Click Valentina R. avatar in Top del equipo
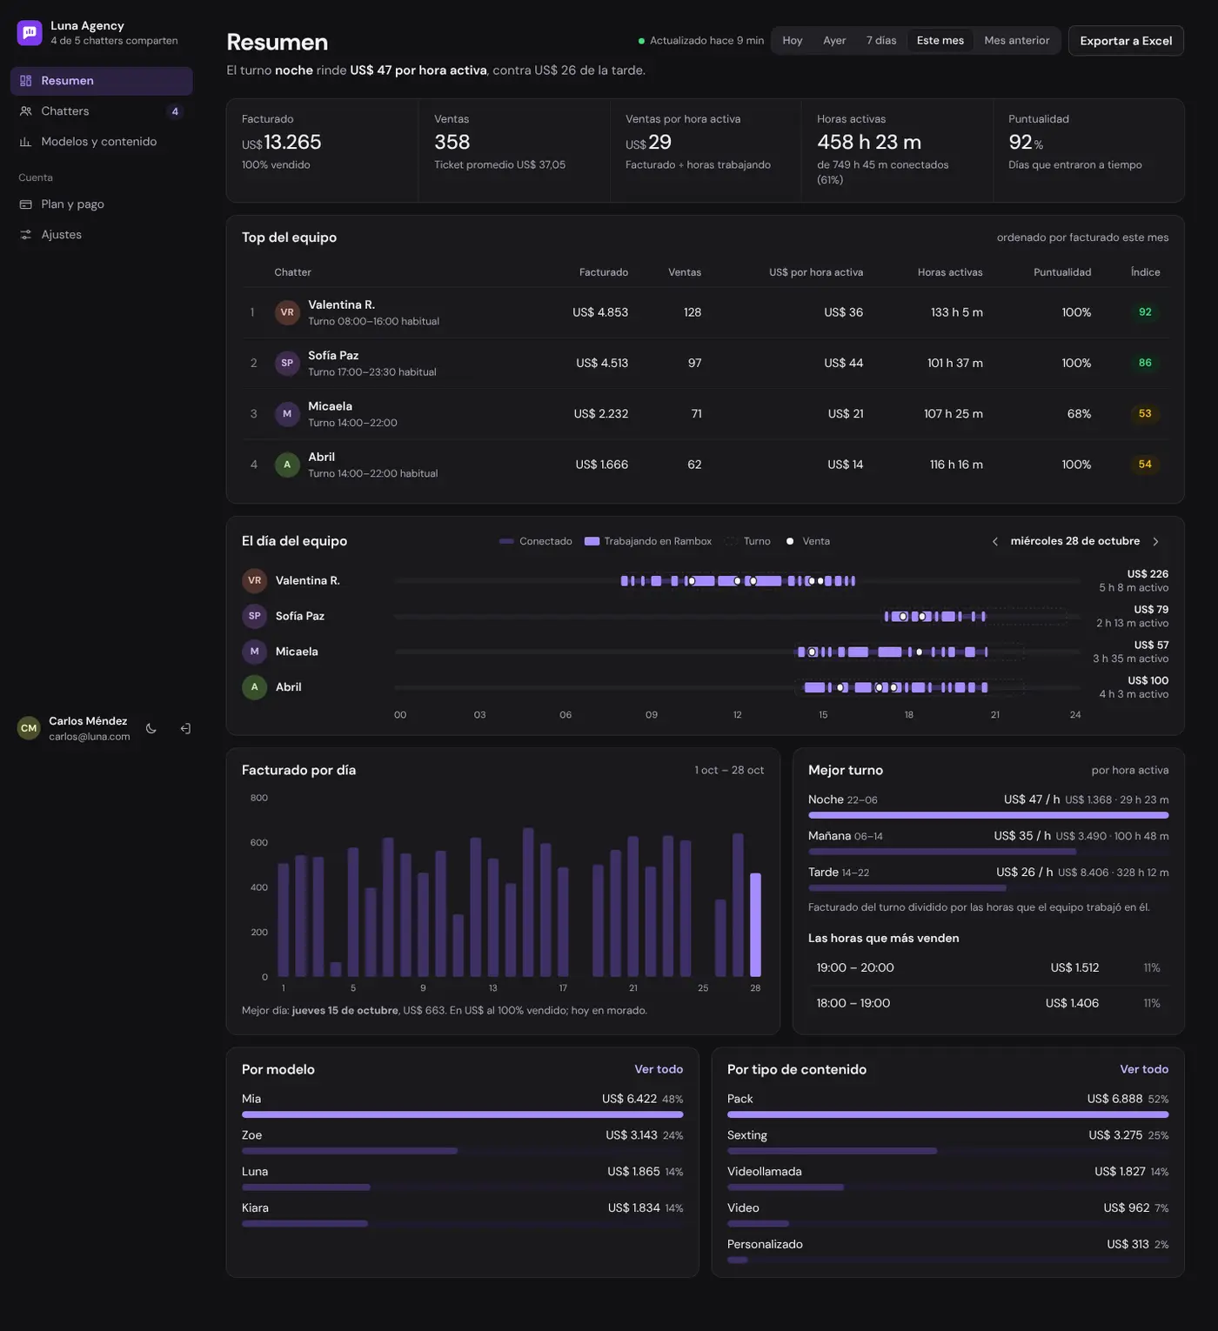This screenshot has width=1218, height=1331. click(287, 312)
